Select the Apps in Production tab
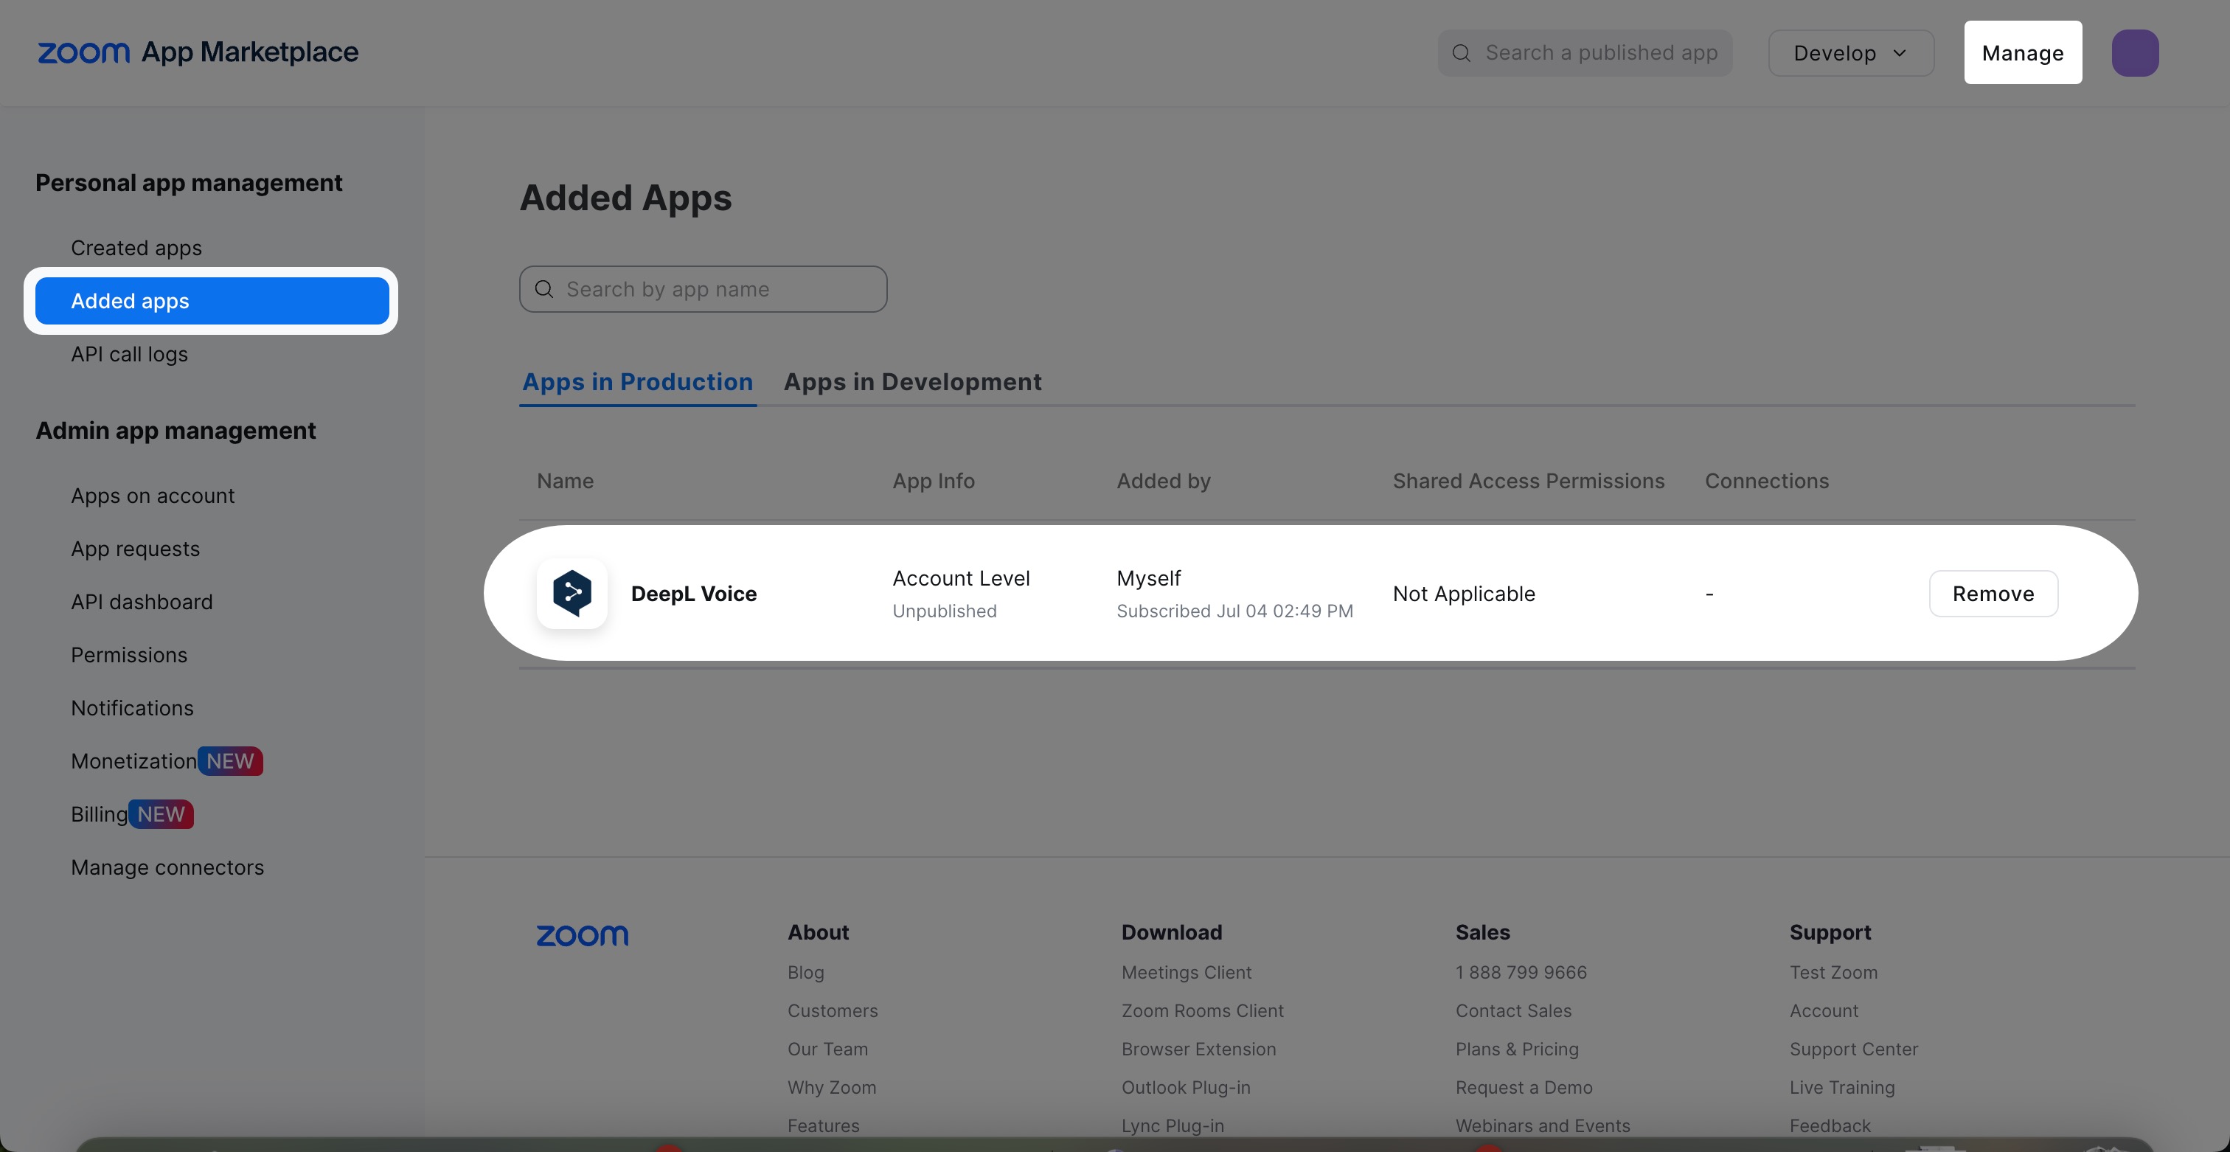The height and width of the screenshot is (1152, 2230). (637, 382)
